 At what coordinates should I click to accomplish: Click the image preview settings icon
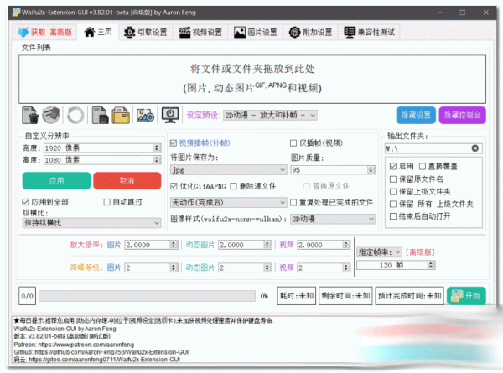(145, 115)
